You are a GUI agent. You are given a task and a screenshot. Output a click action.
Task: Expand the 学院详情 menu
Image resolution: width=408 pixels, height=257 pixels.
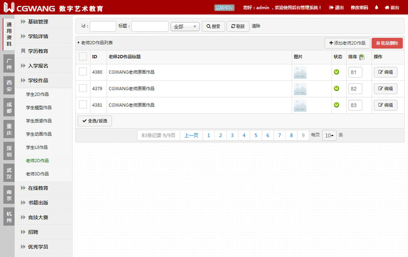(x=43, y=36)
